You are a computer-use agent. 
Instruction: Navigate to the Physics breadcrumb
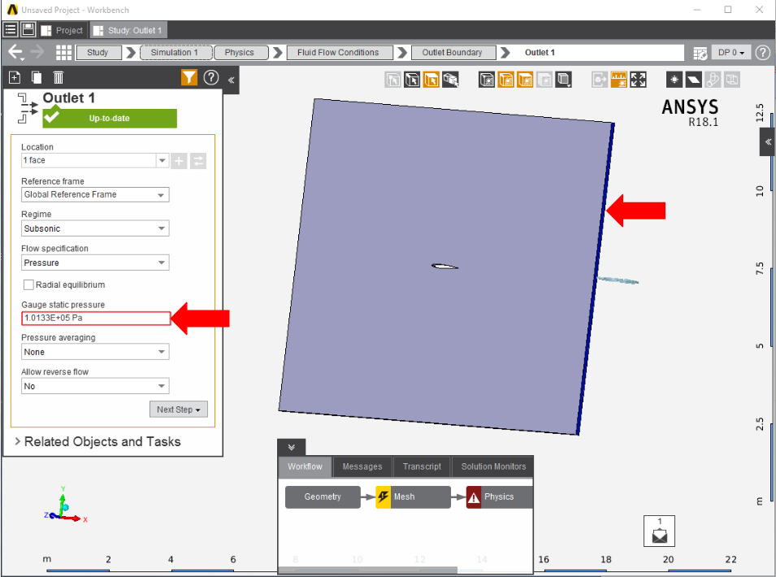pyautogui.click(x=241, y=53)
